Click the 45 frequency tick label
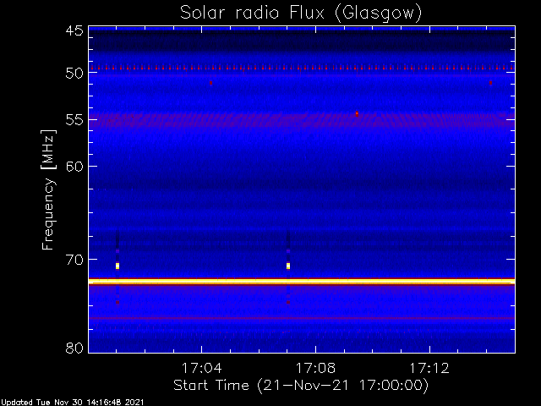541x406 pixels. (x=74, y=30)
